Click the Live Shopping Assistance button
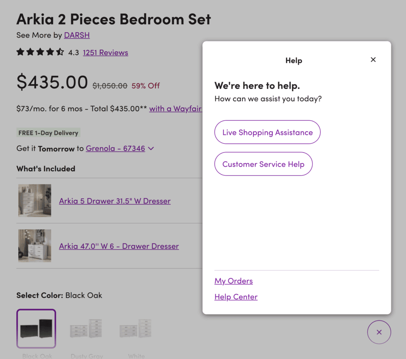The image size is (406, 359). click(267, 132)
